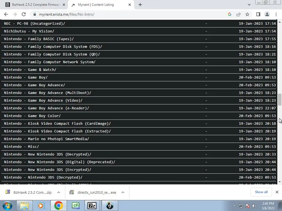Open the Chrome profile menu
This screenshot has height=211, width=282.
[x=267, y=14]
